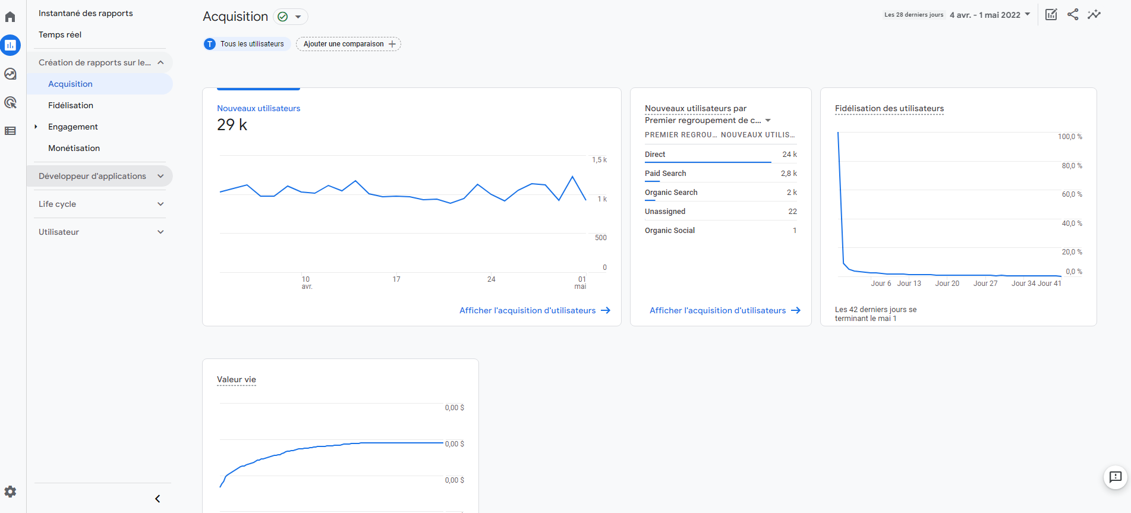Click the green check status icon
This screenshot has height=513, width=1131.
click(x=283, y=17)
